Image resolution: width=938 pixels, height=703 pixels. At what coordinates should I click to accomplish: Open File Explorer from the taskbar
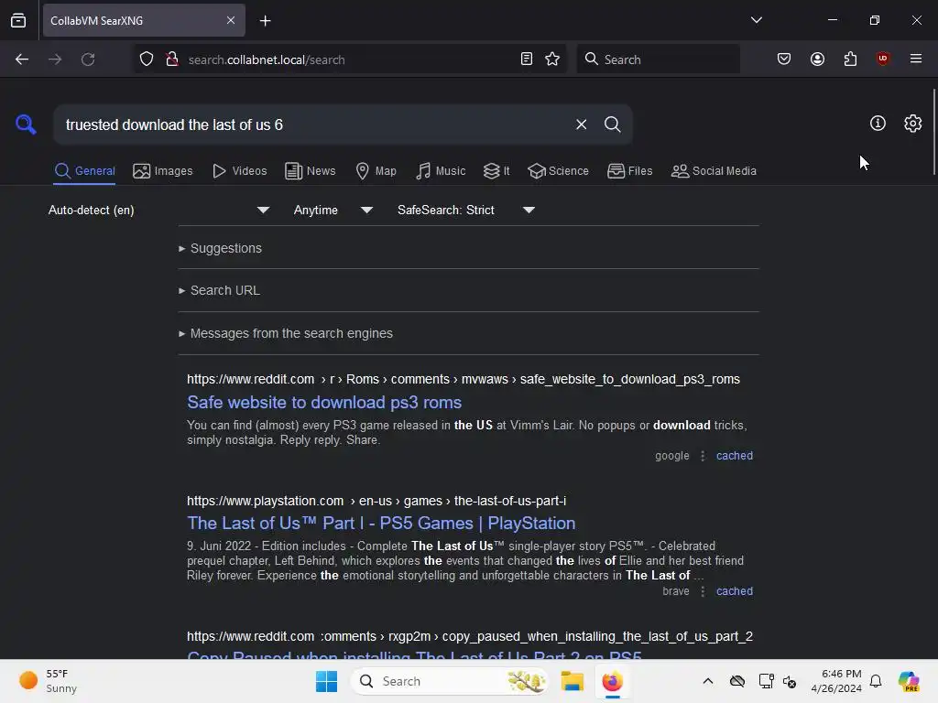[572, 681]
